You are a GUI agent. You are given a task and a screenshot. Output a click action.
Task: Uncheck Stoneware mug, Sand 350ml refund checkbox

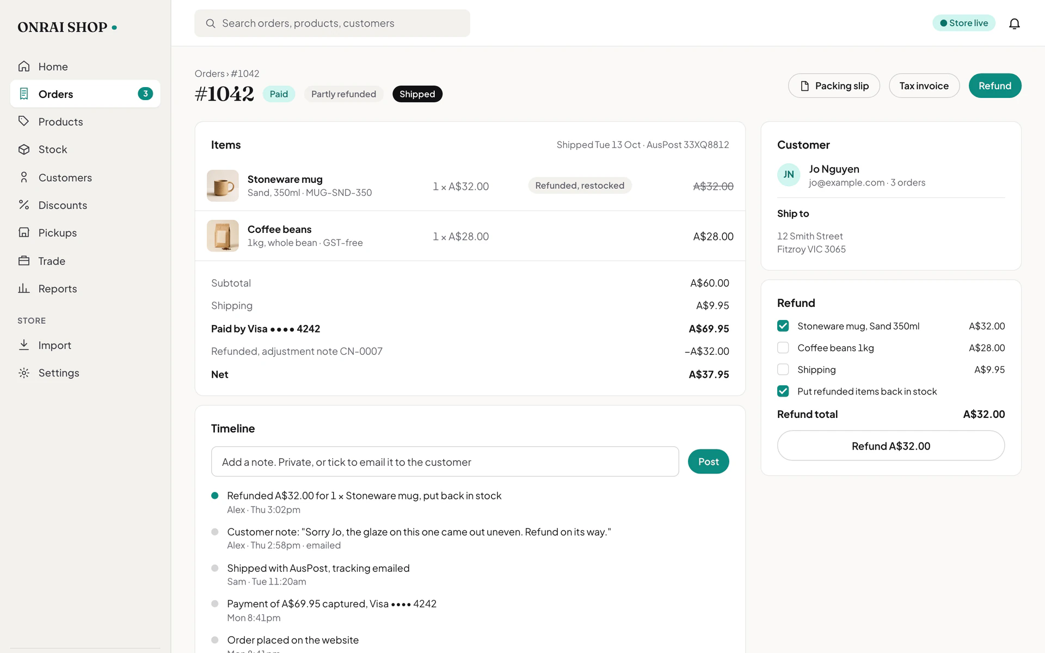[x=783, y=326]
